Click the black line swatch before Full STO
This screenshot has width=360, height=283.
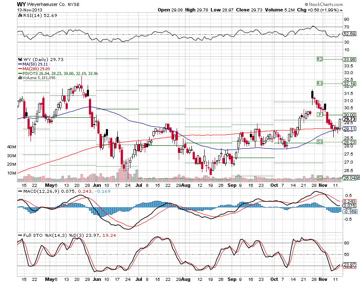pyautogui.click(x=20, y=236)
